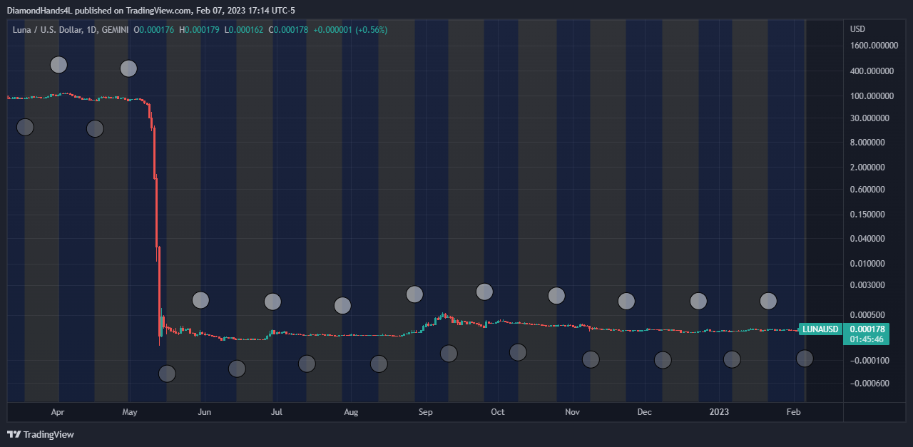The height and width of the screenshot is (447, 913).
Task: Click the light moon marker just before May
Action: pos(128,68)
